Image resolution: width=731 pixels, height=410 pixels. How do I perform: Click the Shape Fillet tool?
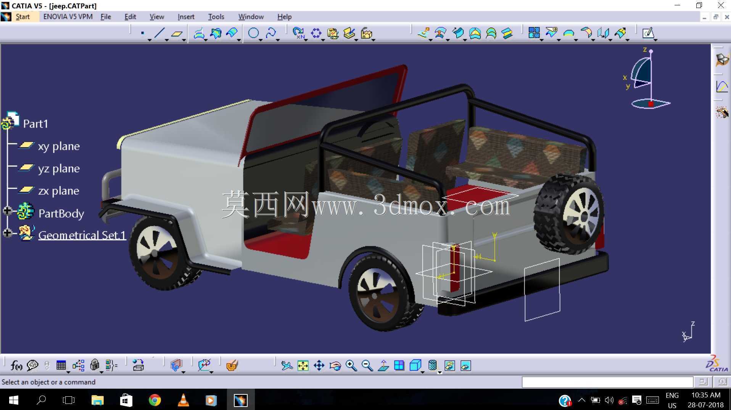tap(586, 33)
